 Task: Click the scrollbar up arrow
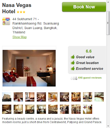click(108, 2)
